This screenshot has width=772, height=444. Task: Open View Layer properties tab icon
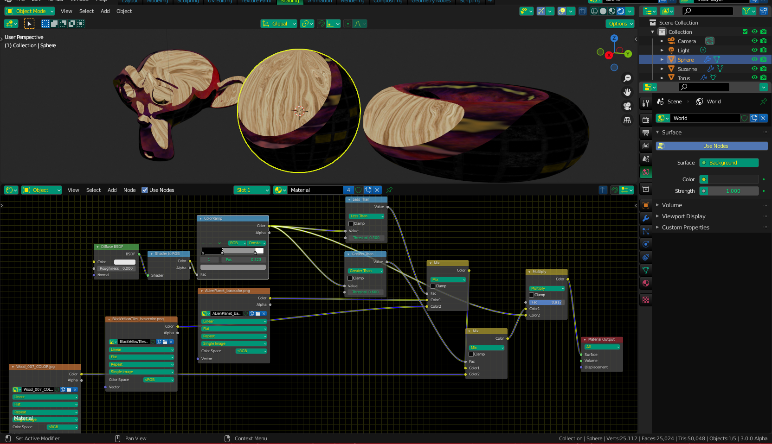click(646, 146)
